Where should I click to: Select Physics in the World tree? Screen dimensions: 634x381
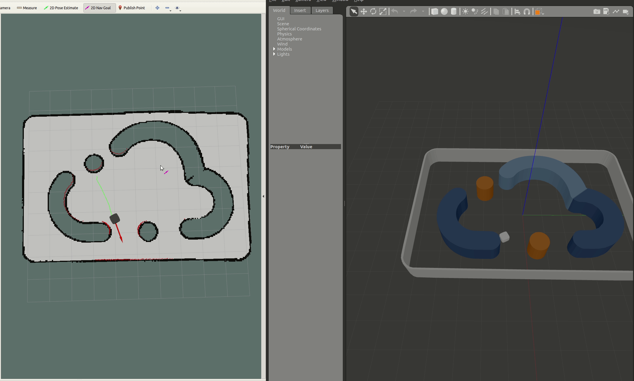coord(284,34)
